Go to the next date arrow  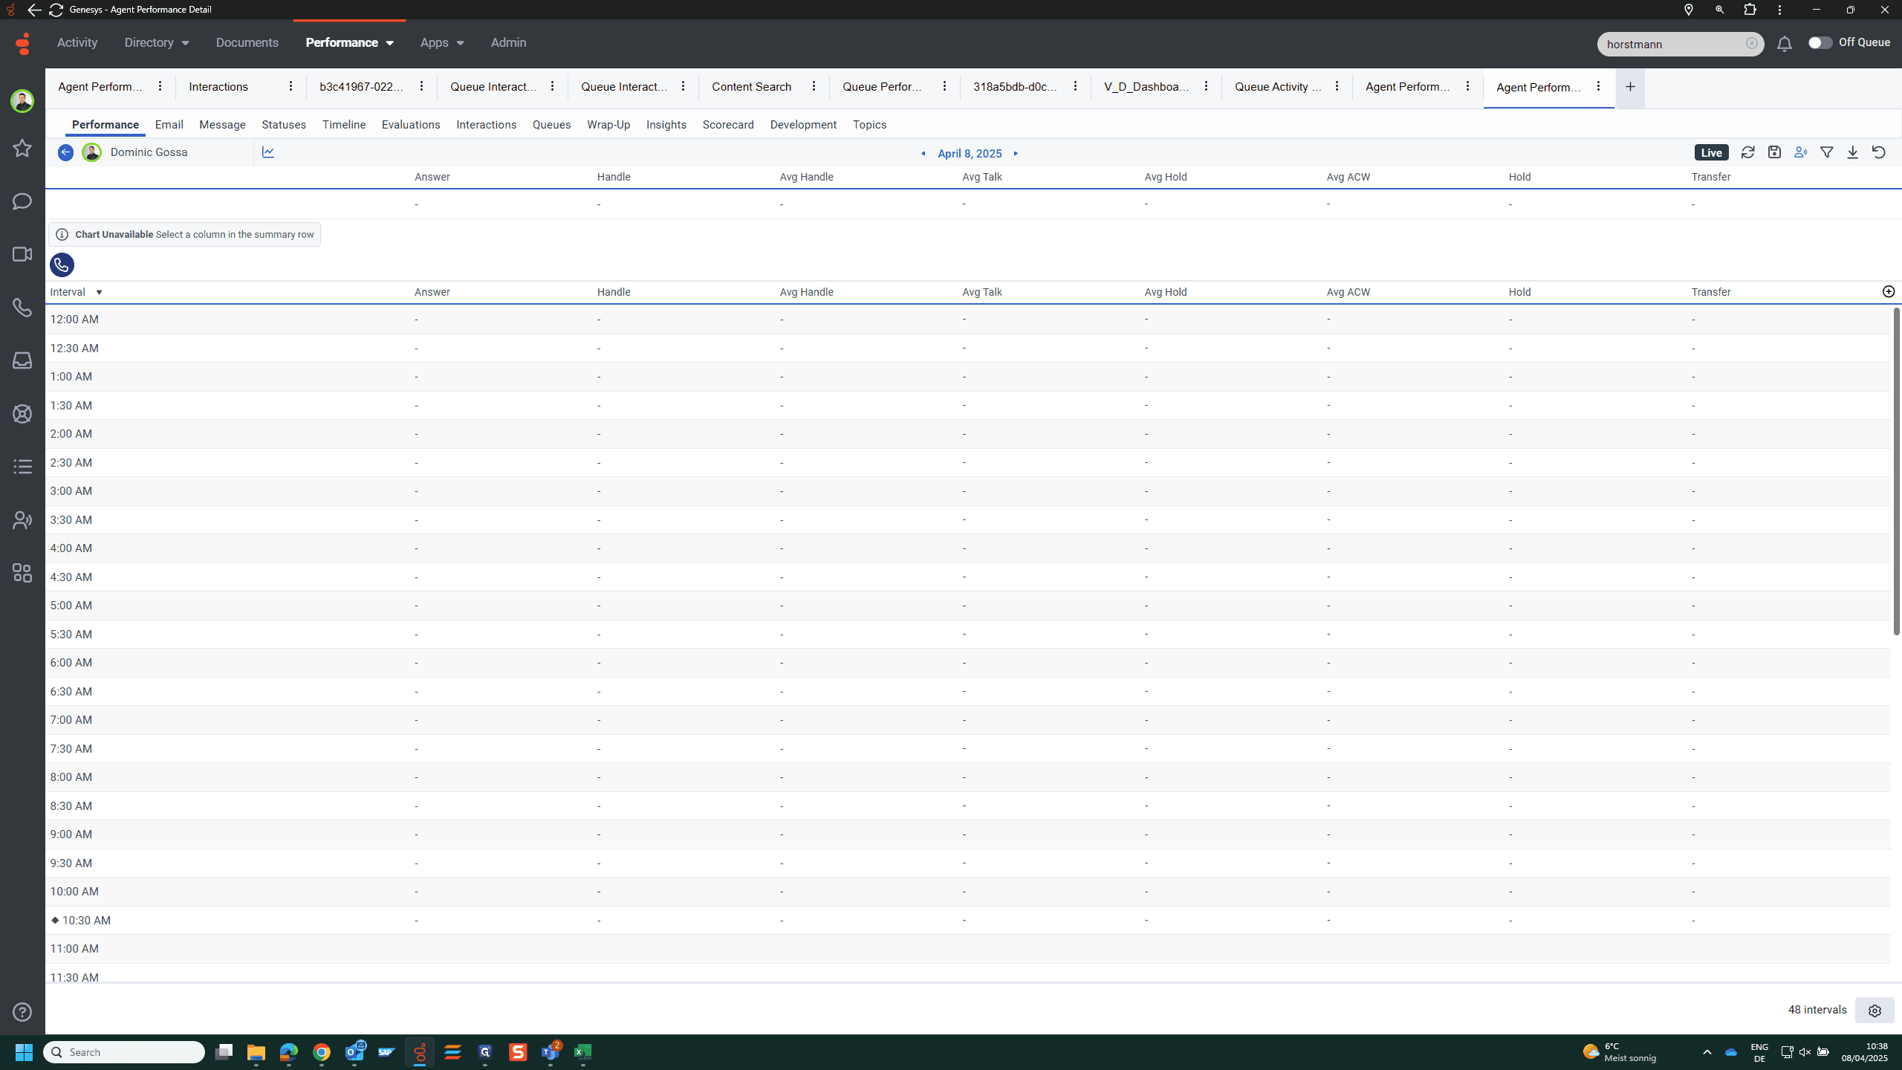coord(1016,154)
